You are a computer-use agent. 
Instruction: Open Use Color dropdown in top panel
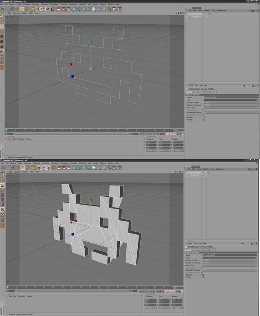pyautogui.click(x=231, y=108)
